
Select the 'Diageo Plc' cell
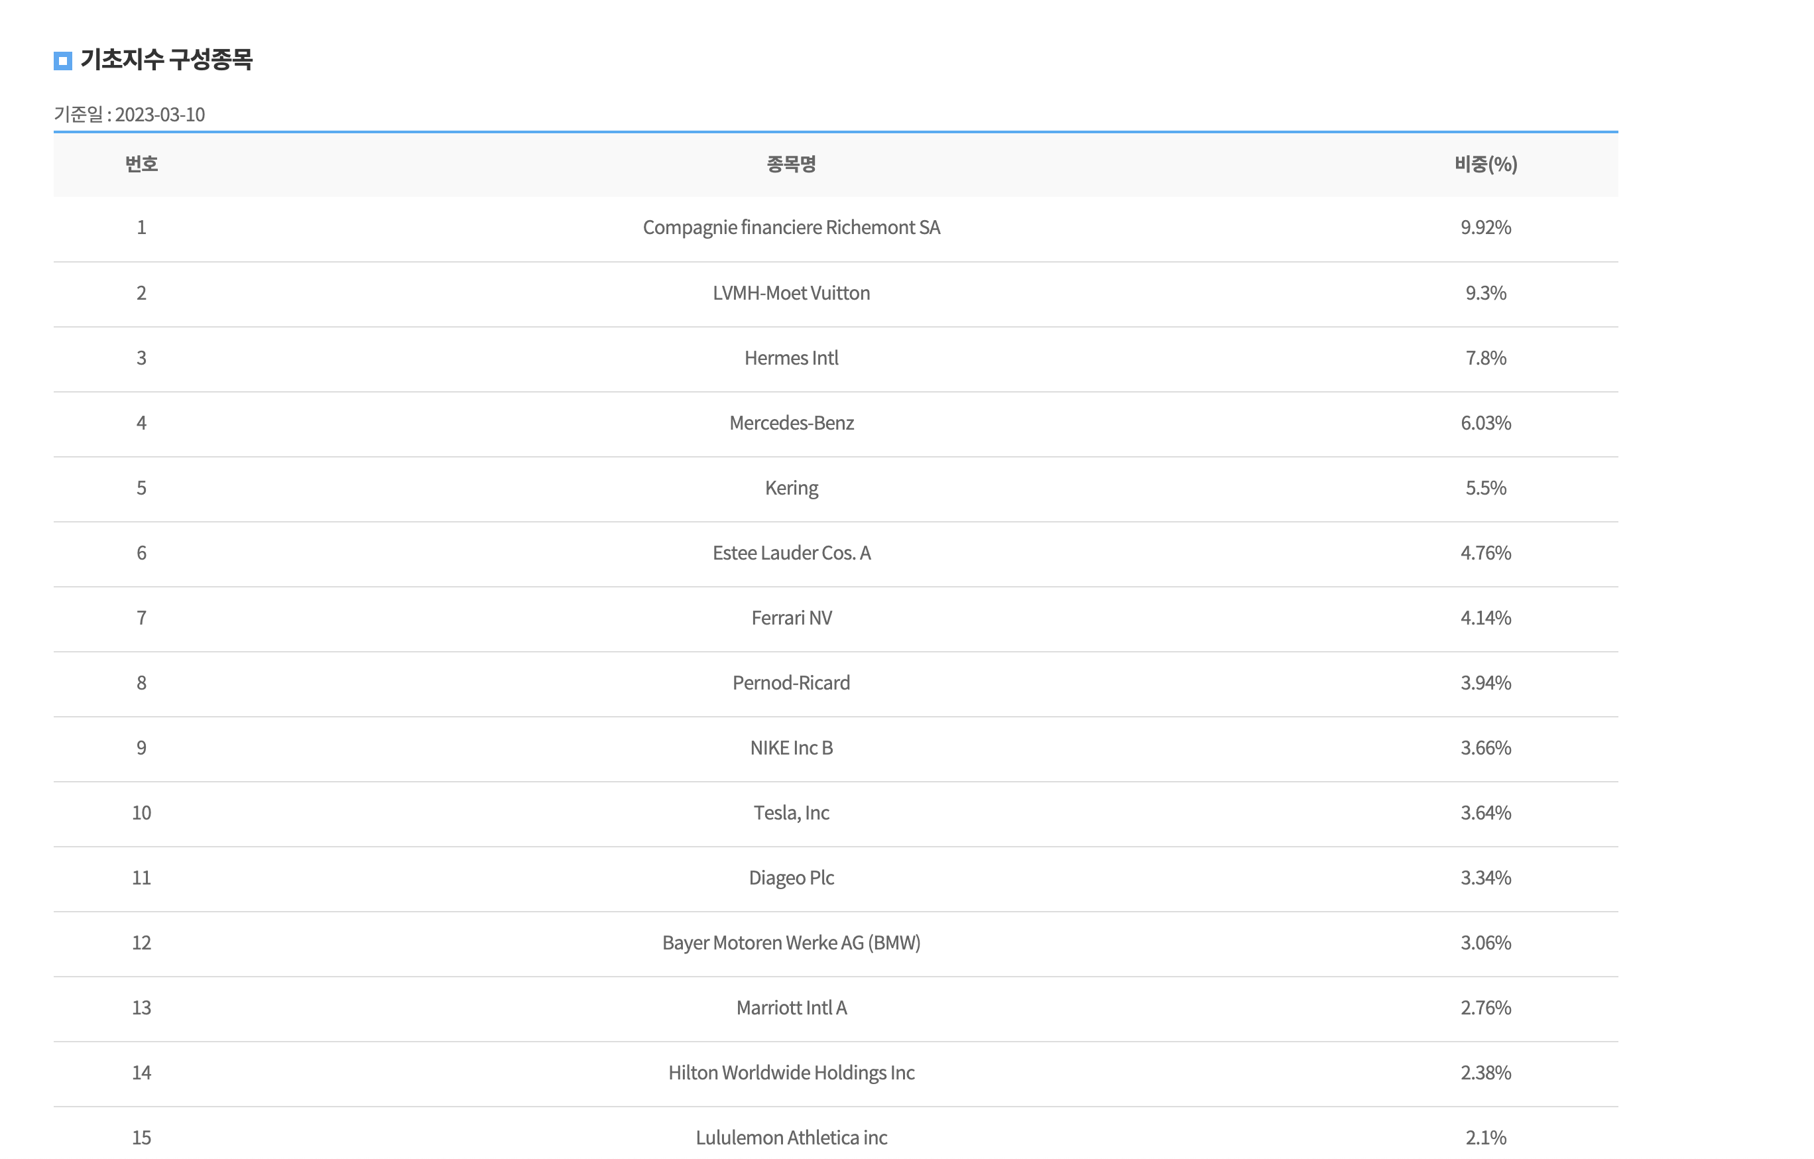coord(792,879)
